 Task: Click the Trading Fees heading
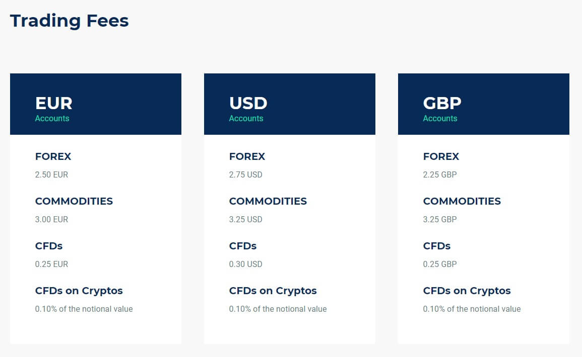[70, 21]
